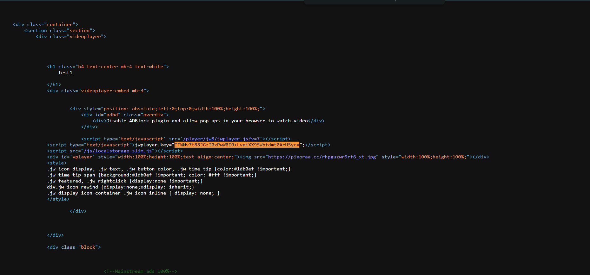Click the .jw-featured, .jw-rightclick CSS rule

click(125, 181)
